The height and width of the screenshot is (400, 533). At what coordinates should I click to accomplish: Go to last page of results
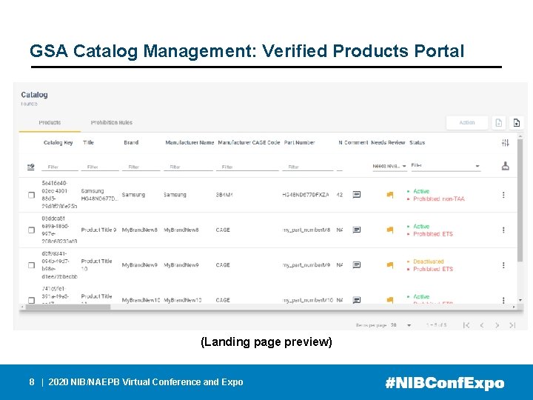point(512,325)
